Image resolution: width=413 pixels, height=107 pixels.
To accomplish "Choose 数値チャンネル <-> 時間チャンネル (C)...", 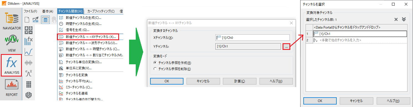I will point(90,49).
